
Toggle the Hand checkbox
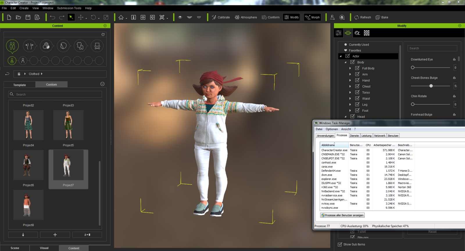[x=357, y=80]
